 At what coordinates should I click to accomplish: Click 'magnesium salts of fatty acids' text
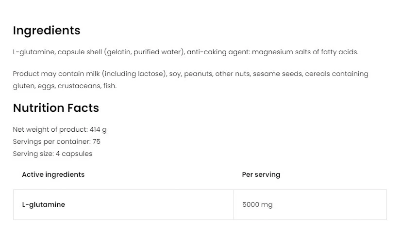(305, 52)
